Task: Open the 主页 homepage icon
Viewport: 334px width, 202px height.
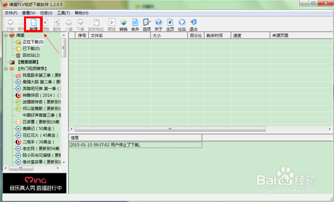Action: coord(170,25)
